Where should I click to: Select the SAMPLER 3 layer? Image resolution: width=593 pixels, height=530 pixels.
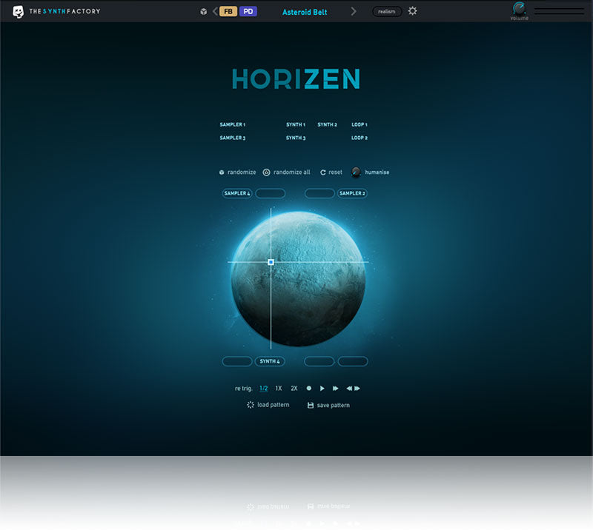232,138
